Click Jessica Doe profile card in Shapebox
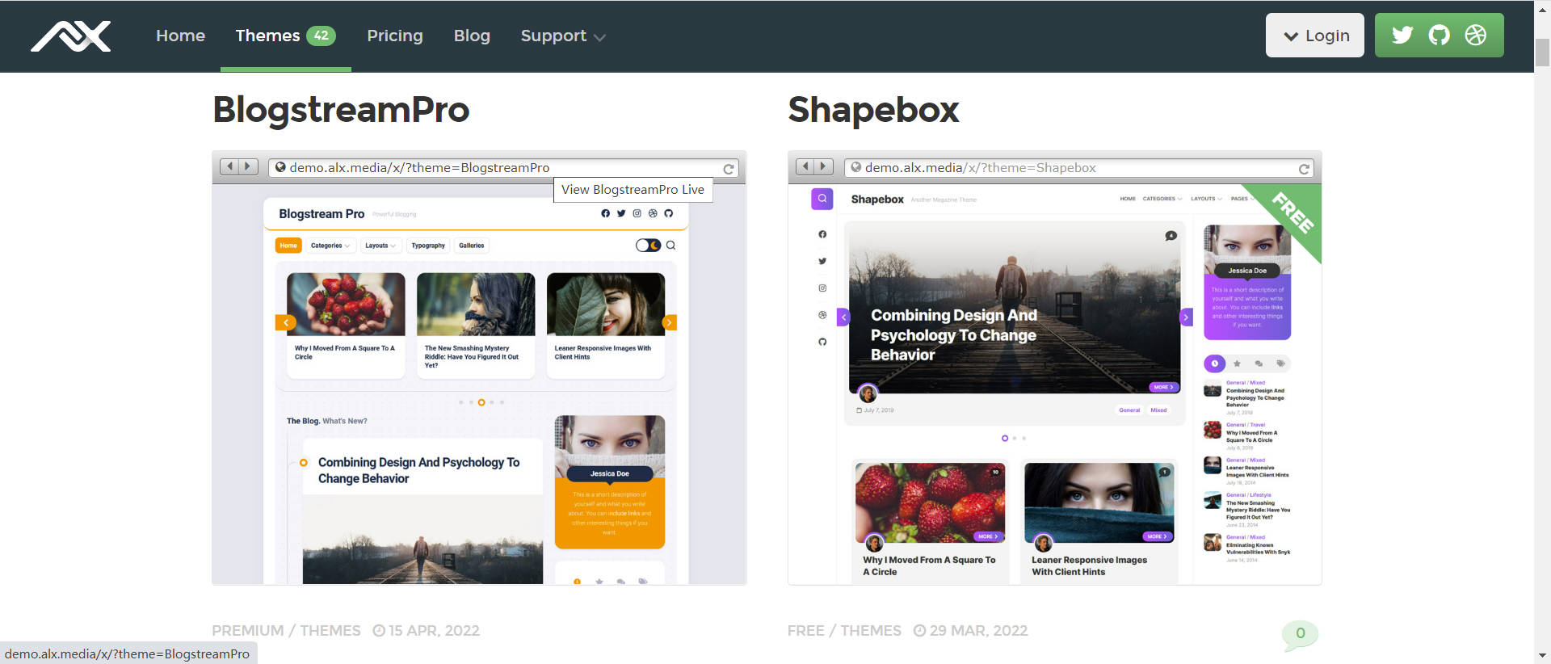The image size is (1551, 664). 1246,283
